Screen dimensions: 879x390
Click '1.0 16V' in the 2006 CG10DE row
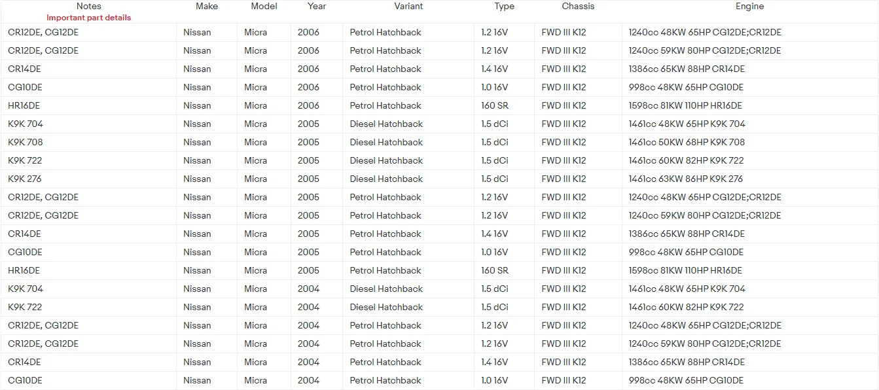(x=494, y=87)
